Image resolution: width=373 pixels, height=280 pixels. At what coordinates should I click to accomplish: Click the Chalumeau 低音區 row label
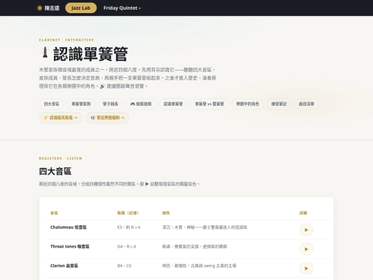pyautogui.click(x=68, y=227)
